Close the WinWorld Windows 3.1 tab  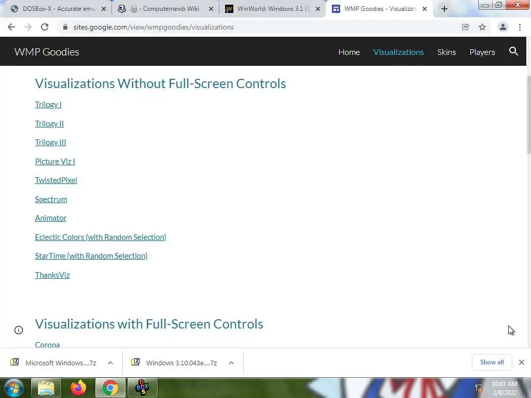tap(318, 9)
